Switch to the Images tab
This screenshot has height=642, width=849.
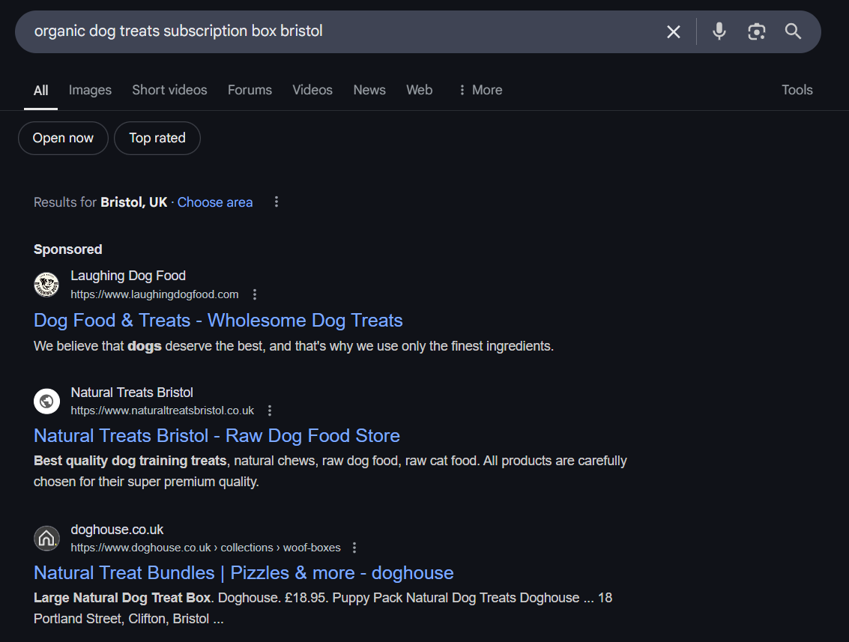point(90,90)
